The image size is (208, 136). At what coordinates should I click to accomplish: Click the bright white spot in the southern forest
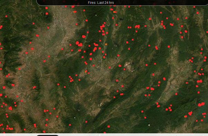coord(149,125)
